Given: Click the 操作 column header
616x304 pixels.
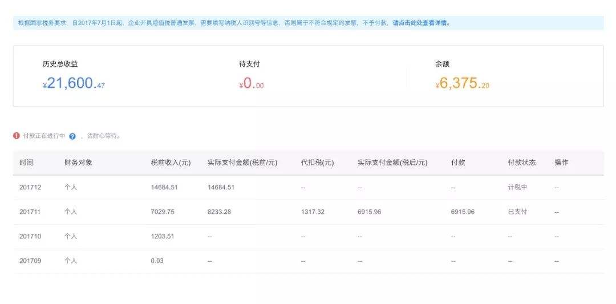Looking at the screenshot, I should 561,163.
